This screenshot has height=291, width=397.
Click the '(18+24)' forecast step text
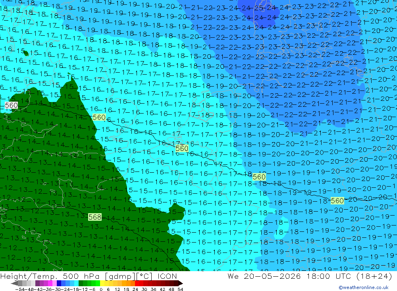coord(374,276)
